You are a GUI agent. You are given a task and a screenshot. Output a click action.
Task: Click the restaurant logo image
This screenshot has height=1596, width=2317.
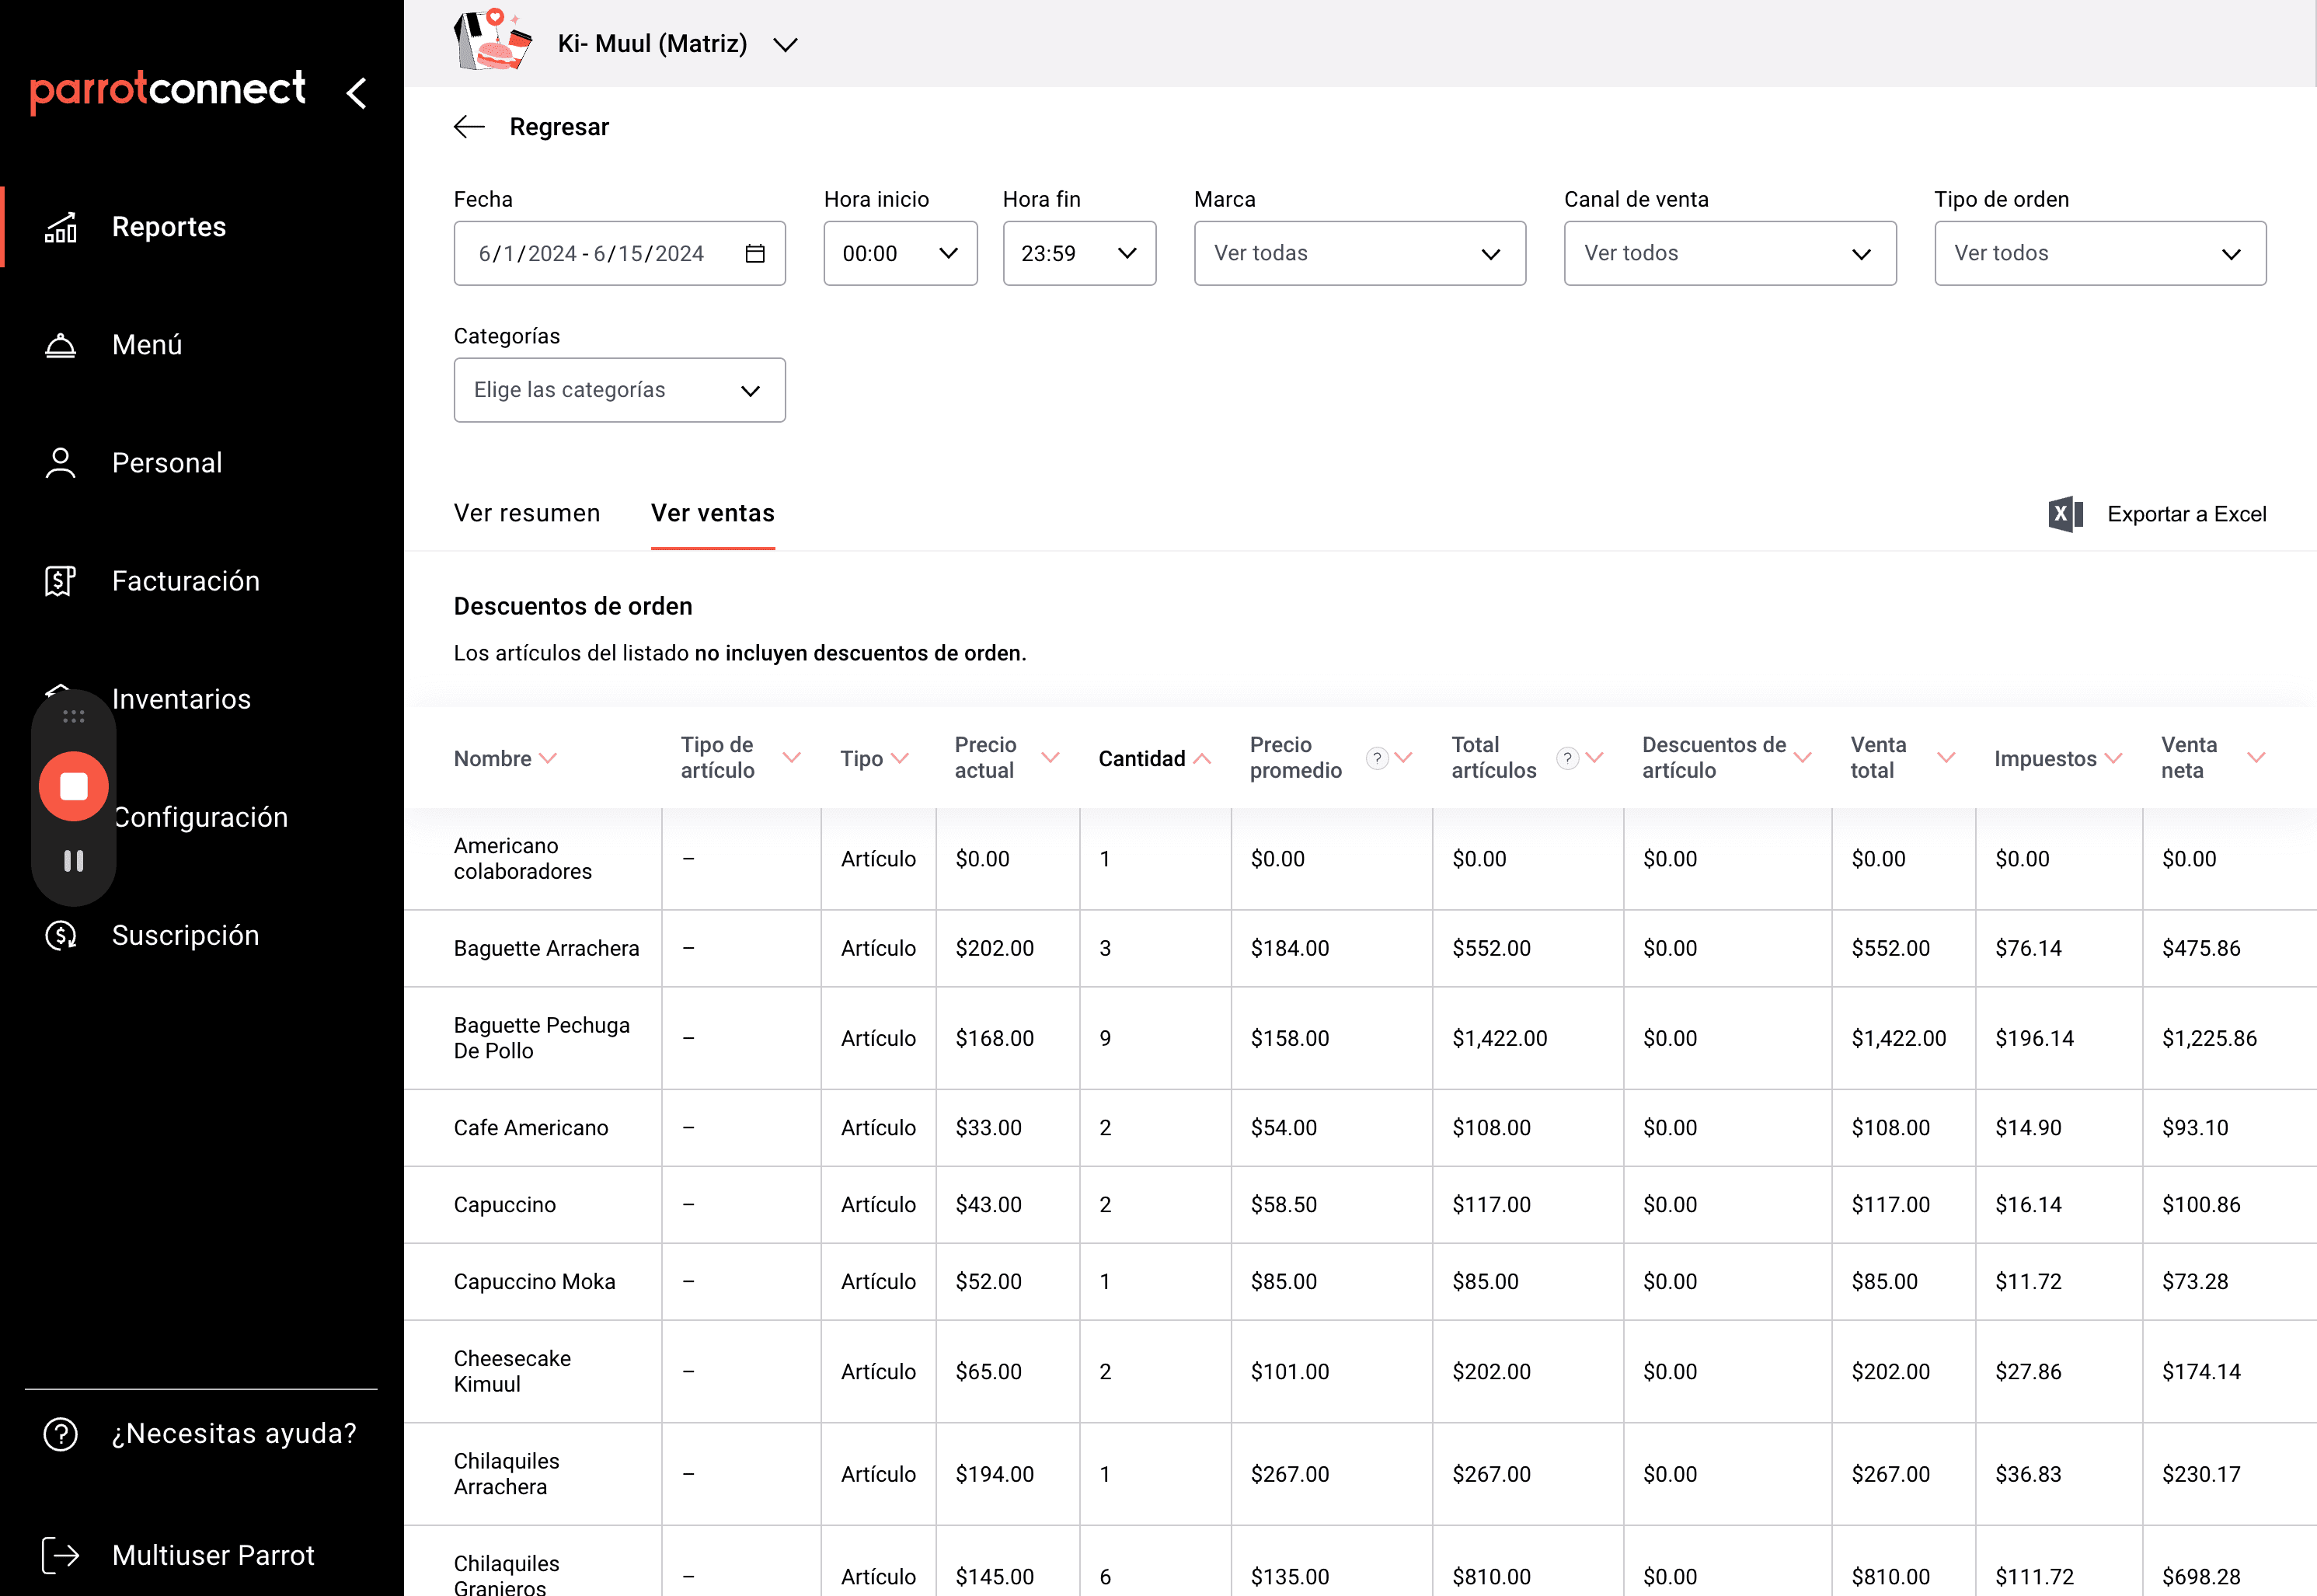(493, 40)
